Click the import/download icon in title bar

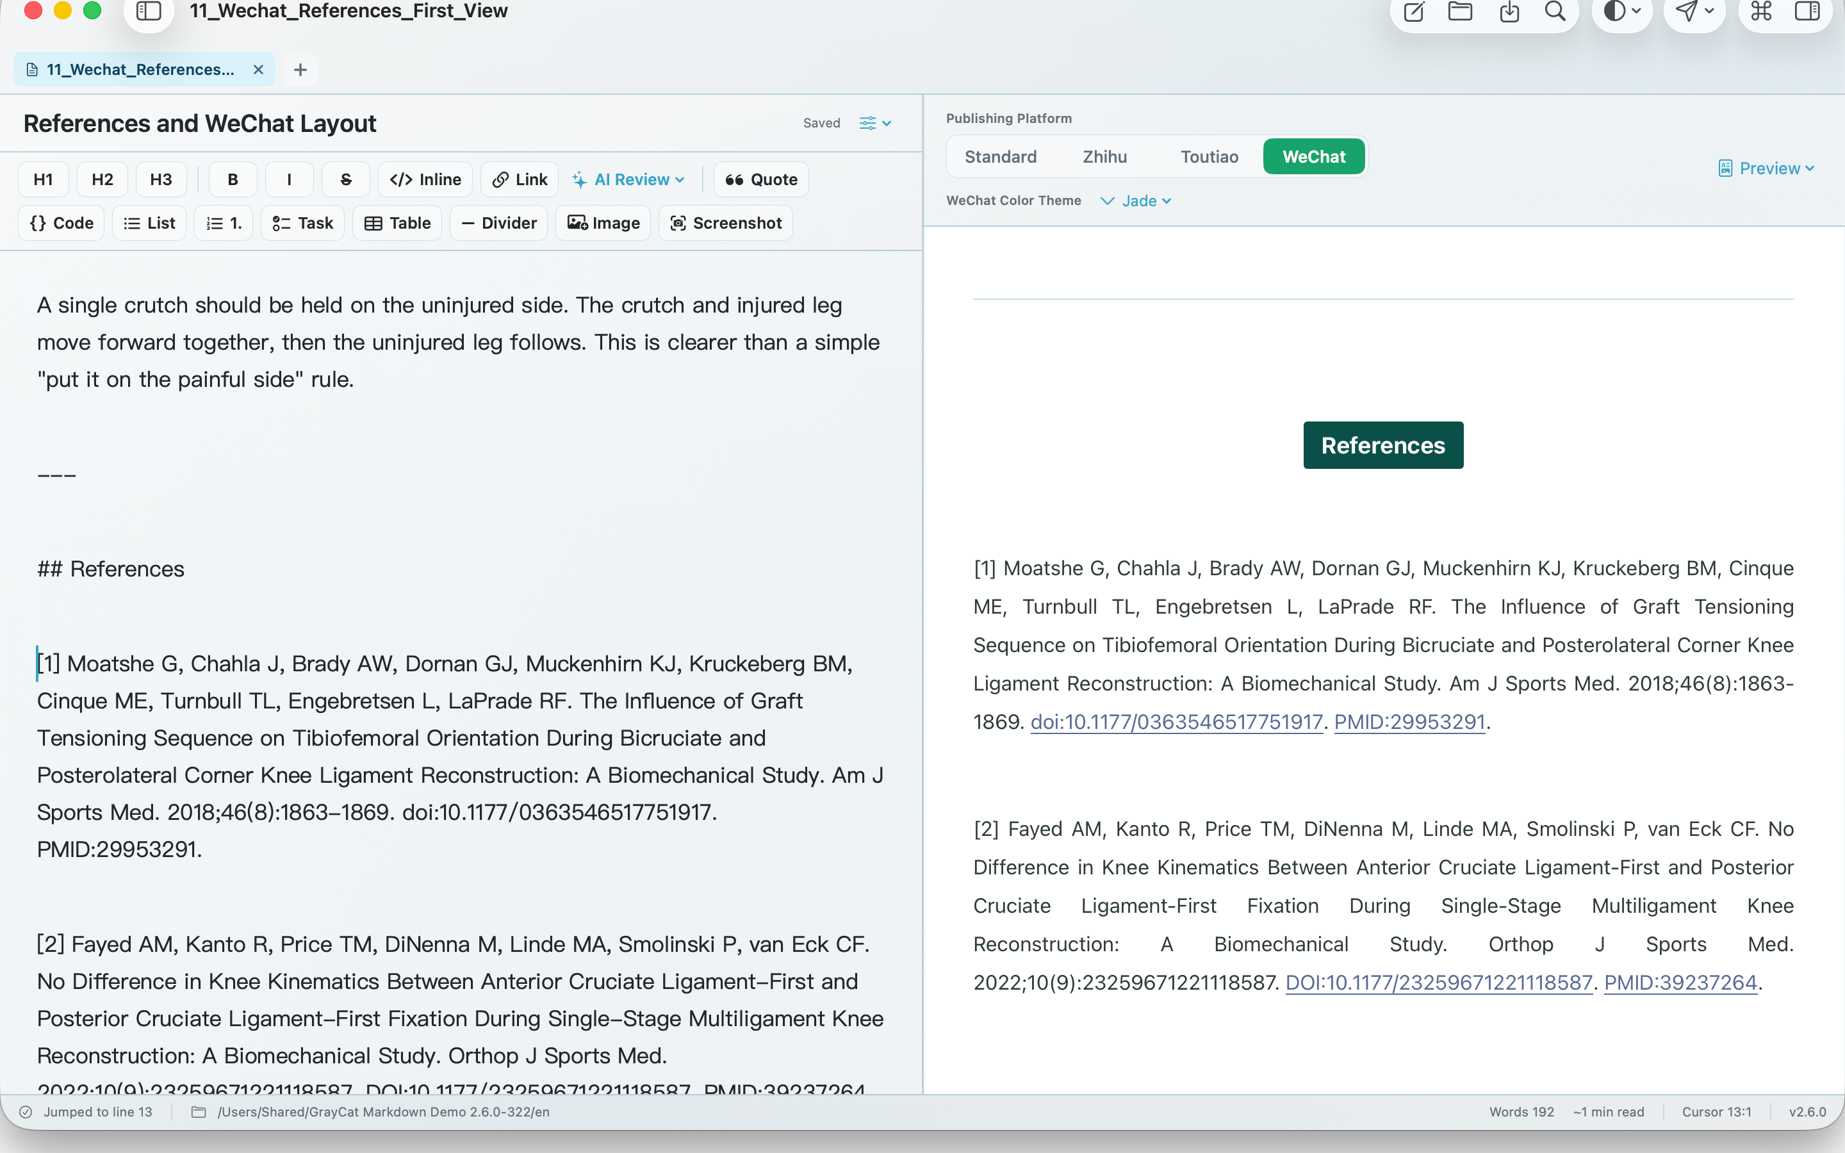point(1509,12)
